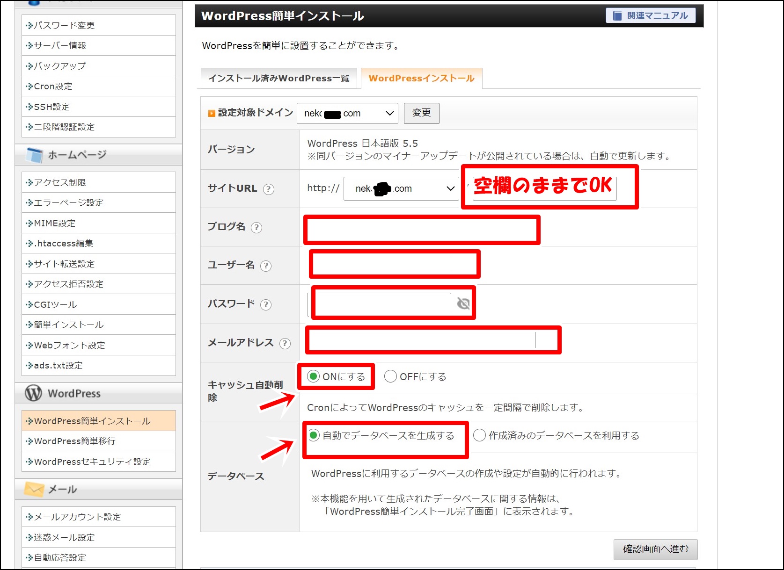This screenshot has height=570, width=784.
Task: Open 二段階認証設定 sidebar link
Action: 99,127
